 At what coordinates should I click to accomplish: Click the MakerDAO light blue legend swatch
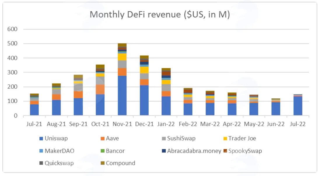[41, 151]
